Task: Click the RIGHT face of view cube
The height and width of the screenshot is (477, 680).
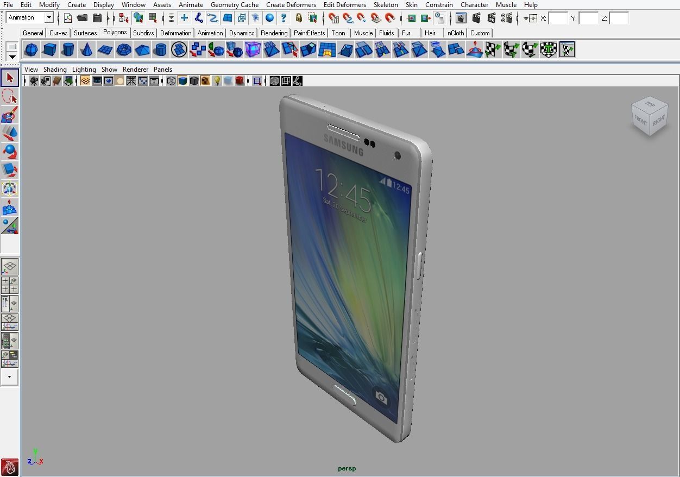Action: click(659, 120)
